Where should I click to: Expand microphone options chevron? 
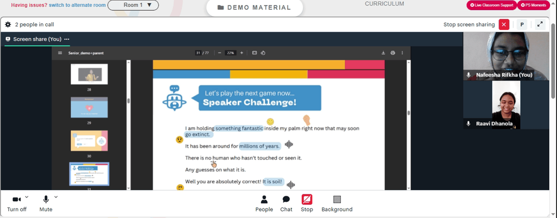pos(56,197)
